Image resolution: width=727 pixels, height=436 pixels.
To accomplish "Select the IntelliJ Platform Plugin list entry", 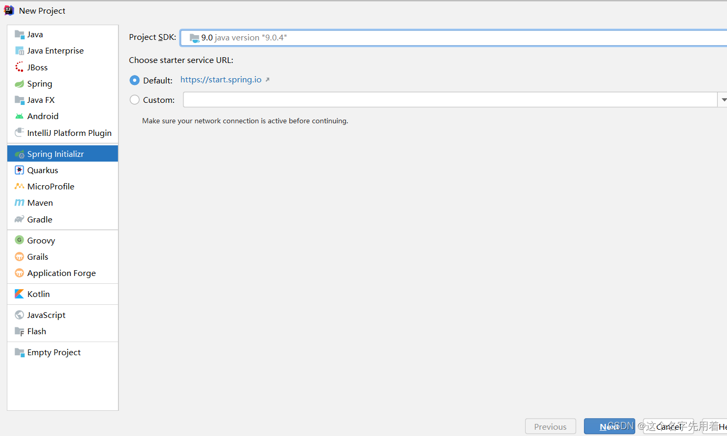I will point(62,133).
